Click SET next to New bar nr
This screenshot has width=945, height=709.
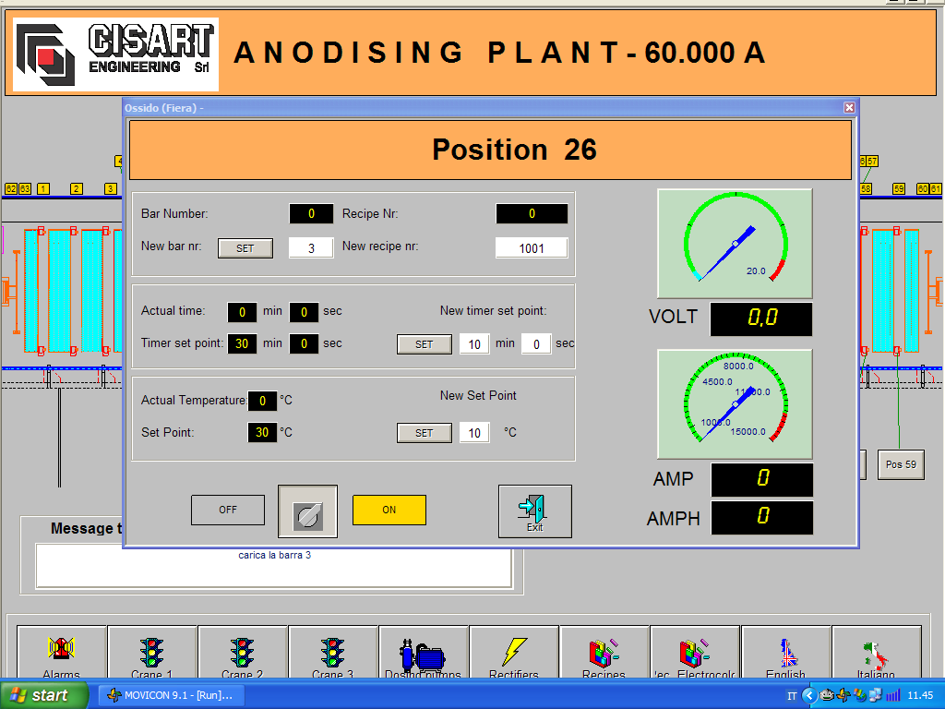pyautogui.click(x=245, y=248)
